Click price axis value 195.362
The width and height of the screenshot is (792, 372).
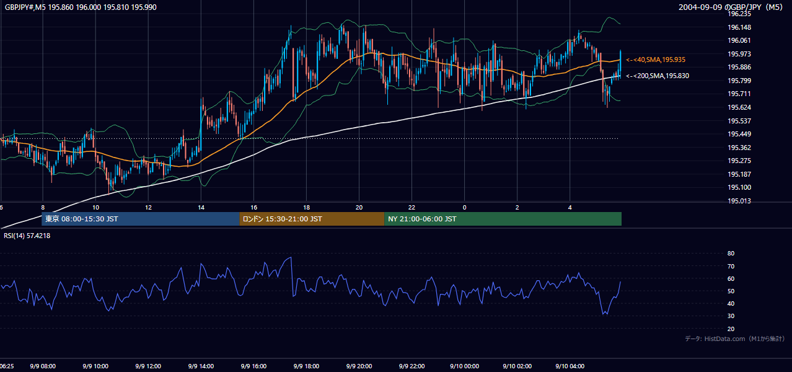point(740,148)
